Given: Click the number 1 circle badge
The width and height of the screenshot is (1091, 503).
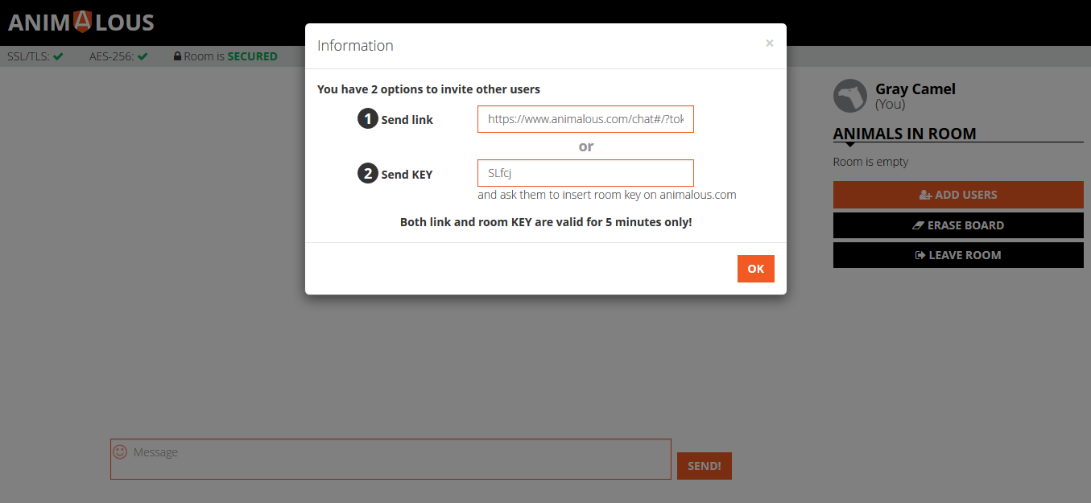Looking at the screenshot, I should click(x=368, y=119).
